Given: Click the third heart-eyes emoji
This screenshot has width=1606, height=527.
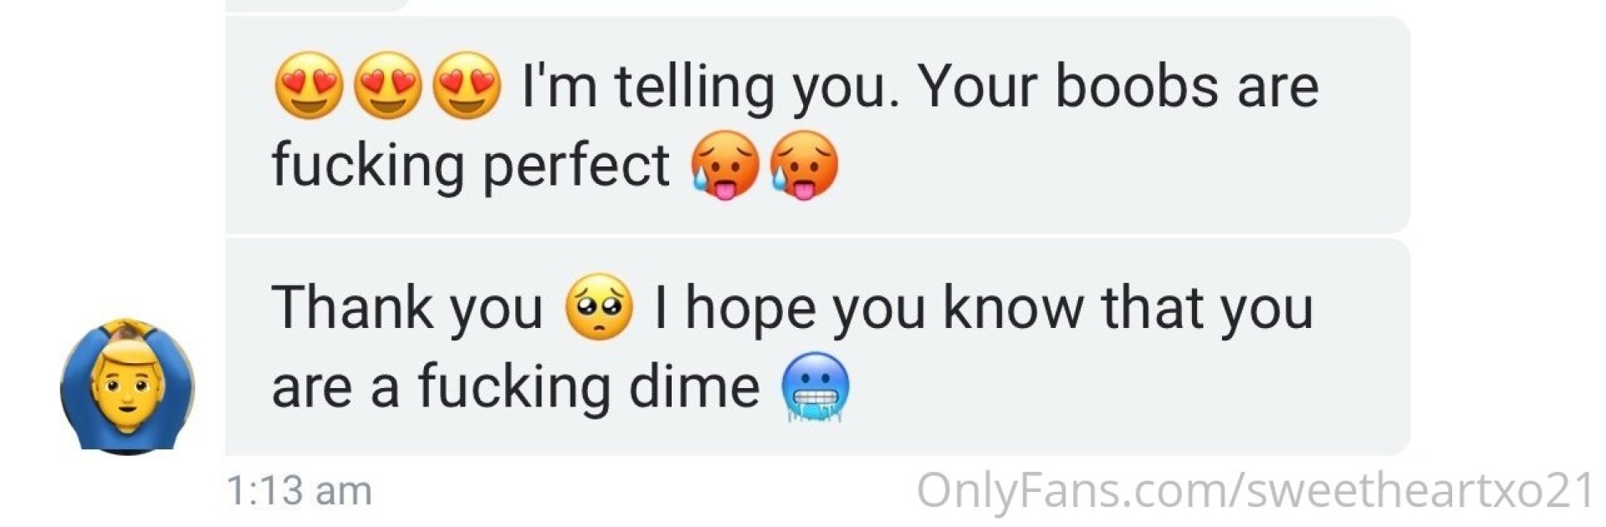Looking at the screenshot, I should coord(468,85).
